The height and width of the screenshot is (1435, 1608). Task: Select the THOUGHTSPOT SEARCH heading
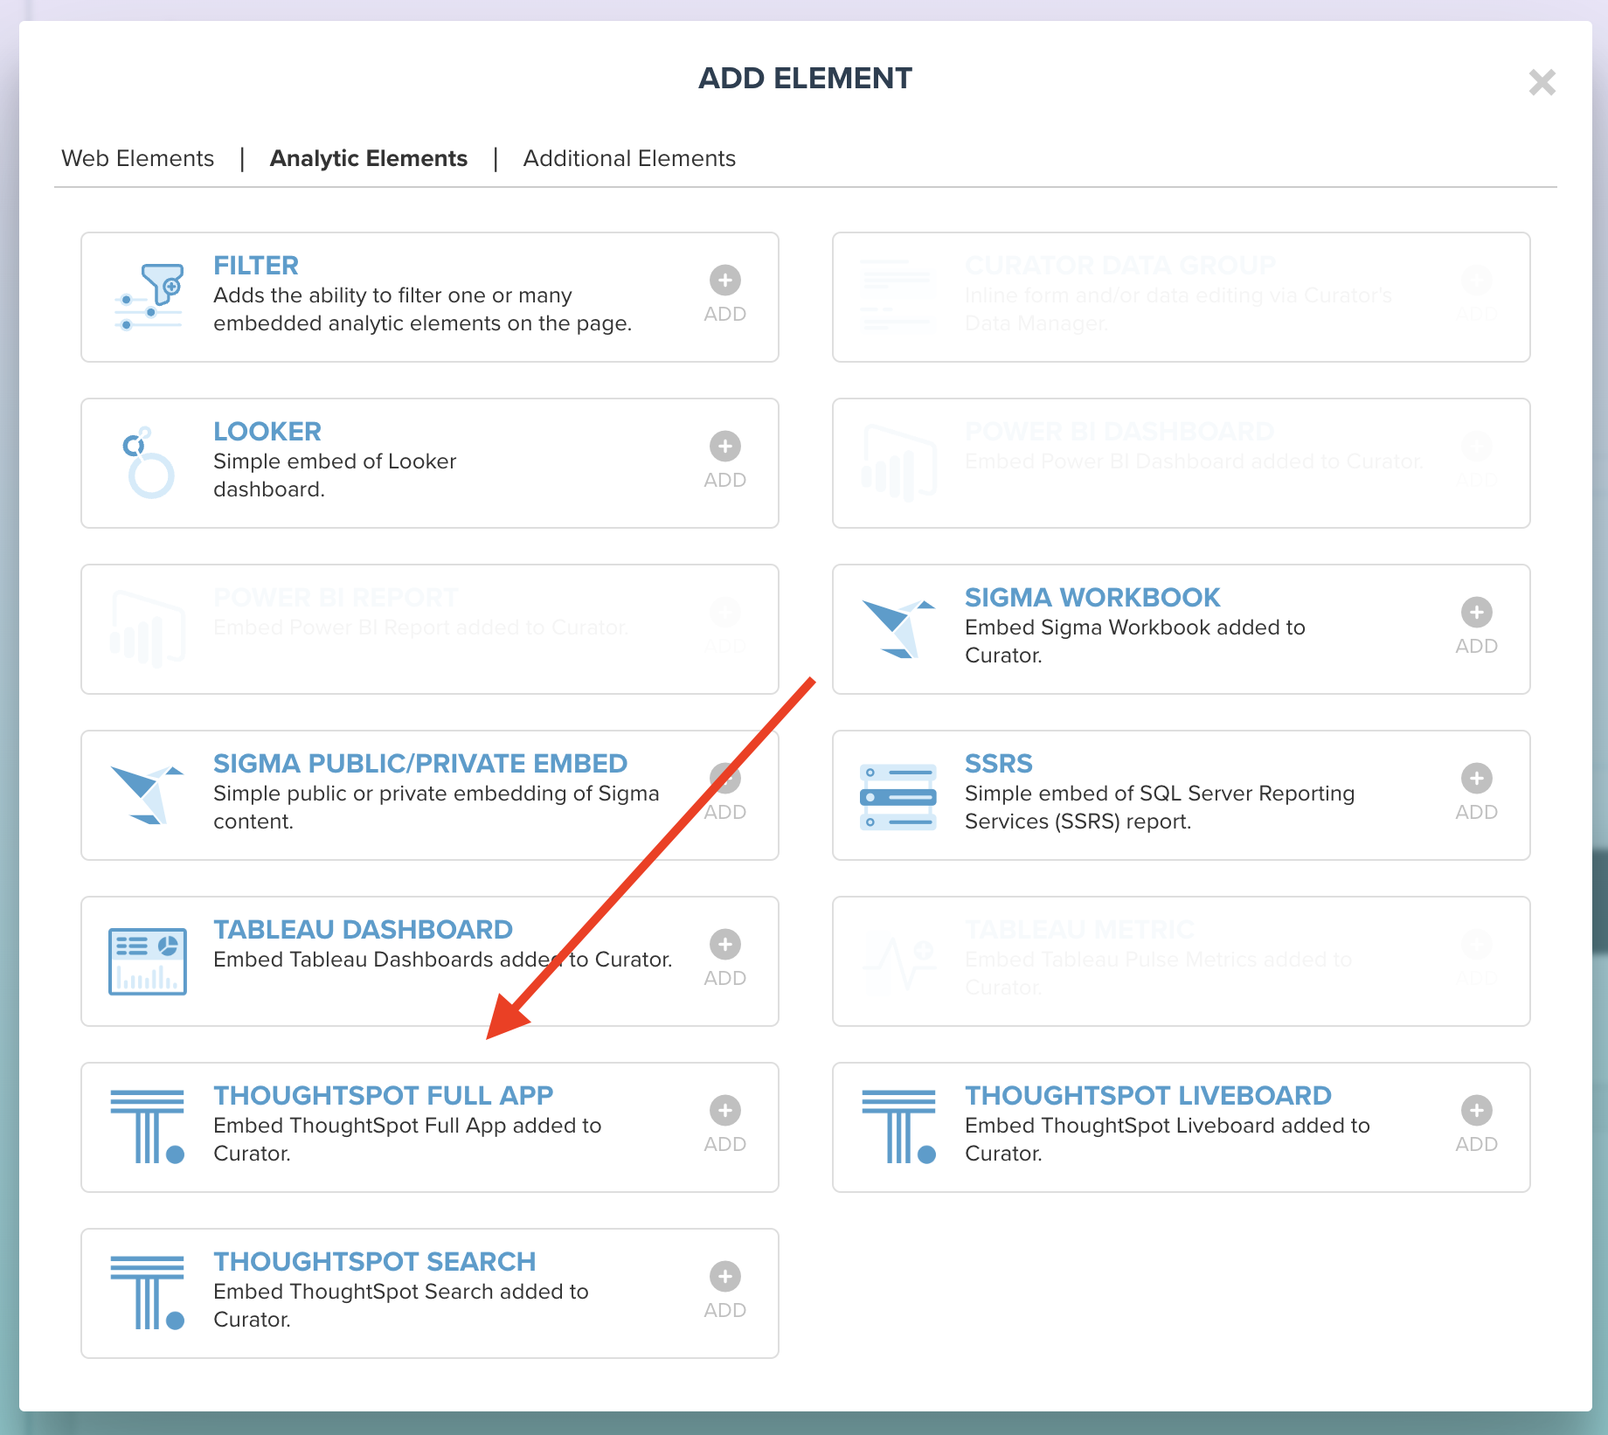click(375, 1261)
